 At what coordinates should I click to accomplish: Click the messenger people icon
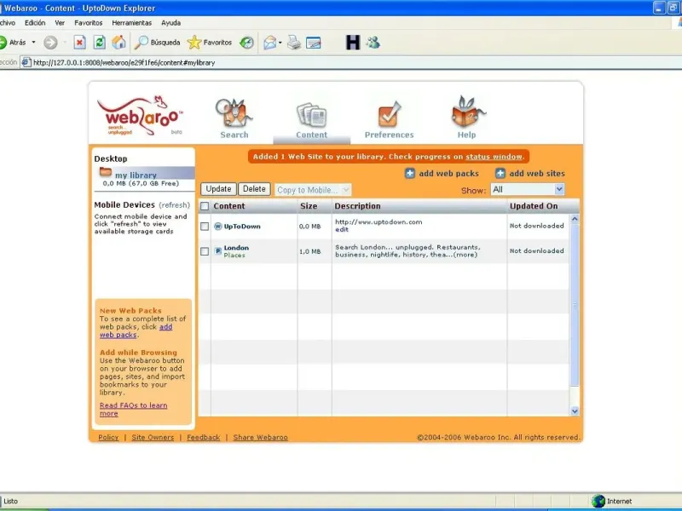tap(373, 42)
